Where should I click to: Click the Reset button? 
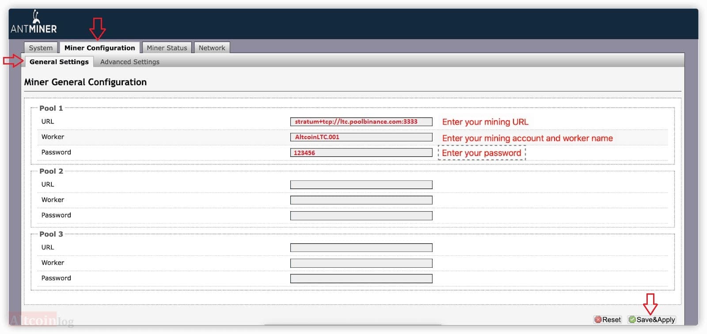click(x=608, y=319)
